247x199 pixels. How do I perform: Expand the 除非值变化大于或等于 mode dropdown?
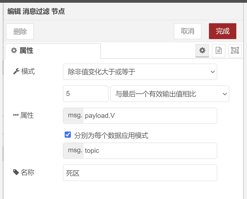140,72
